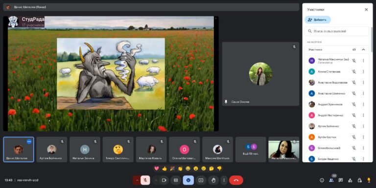Open three-dot menu for Богдан Ващенко

pyautogui.click(x=363, y=159)
